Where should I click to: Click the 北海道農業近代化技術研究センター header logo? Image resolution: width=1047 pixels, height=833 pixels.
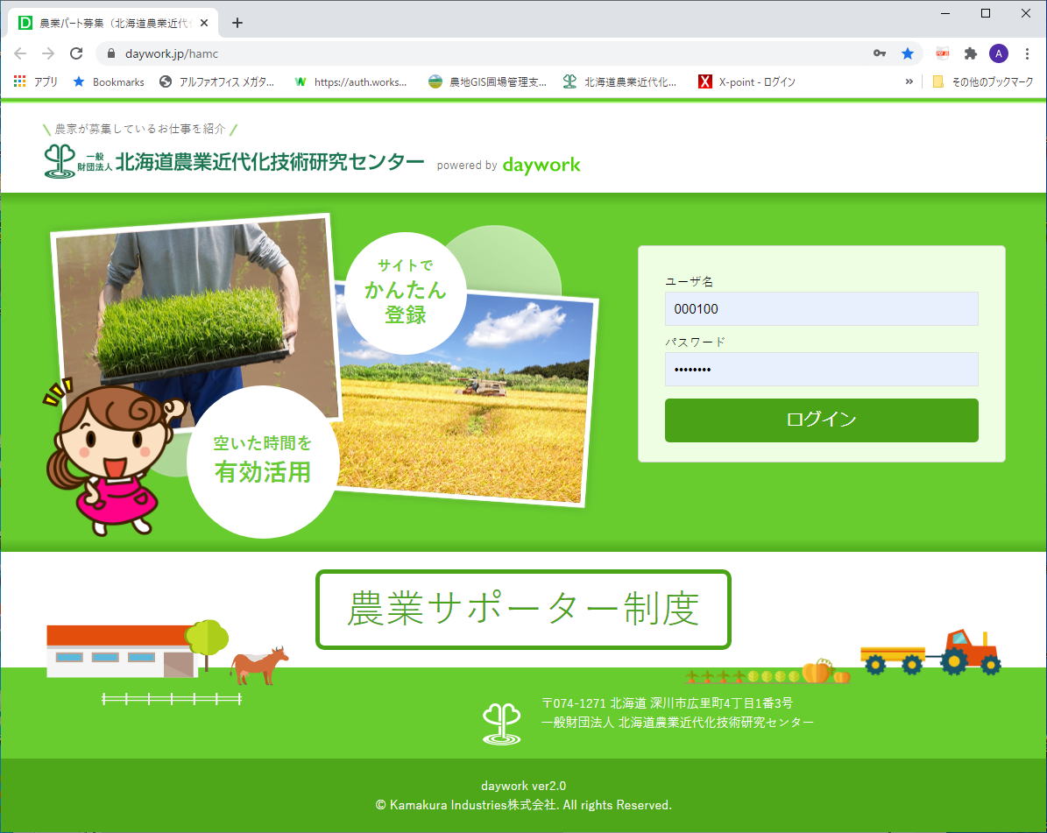235,162
